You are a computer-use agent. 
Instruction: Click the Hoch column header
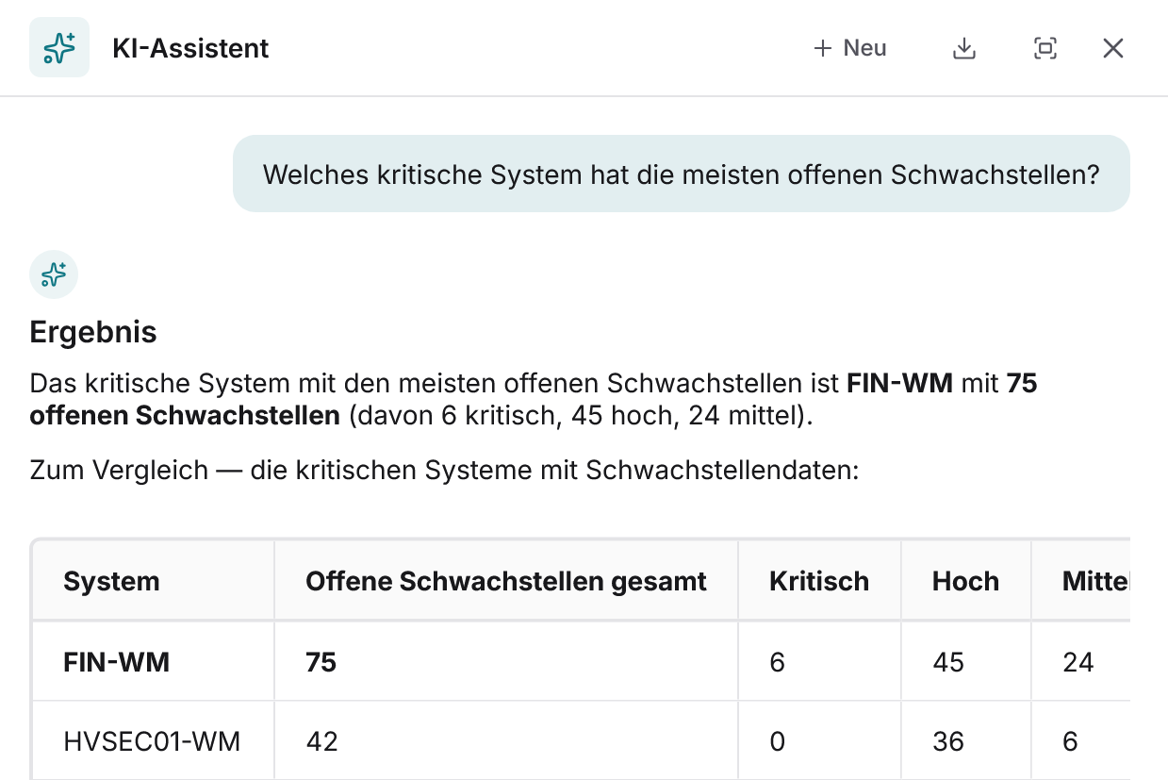tap(965, 581)
